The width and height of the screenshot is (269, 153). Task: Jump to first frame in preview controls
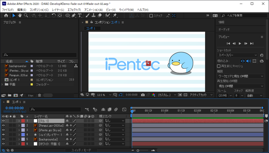(x=228, y=44)
